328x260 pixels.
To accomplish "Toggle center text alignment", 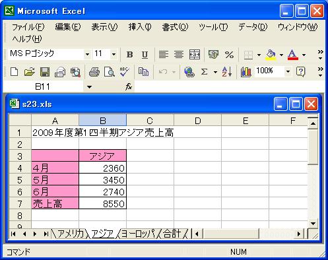I will point(179,54).
